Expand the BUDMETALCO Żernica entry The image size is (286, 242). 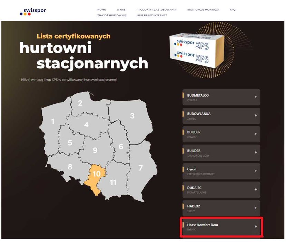click(x=221, y=97)
